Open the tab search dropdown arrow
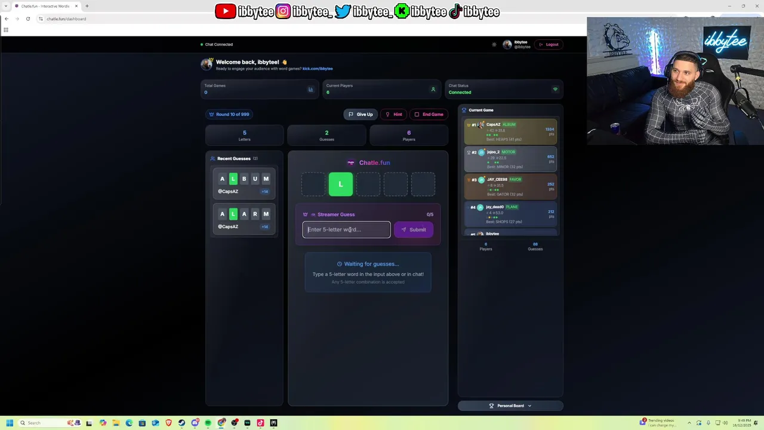Viewport: 764px width, 430px height. (5, 6)
